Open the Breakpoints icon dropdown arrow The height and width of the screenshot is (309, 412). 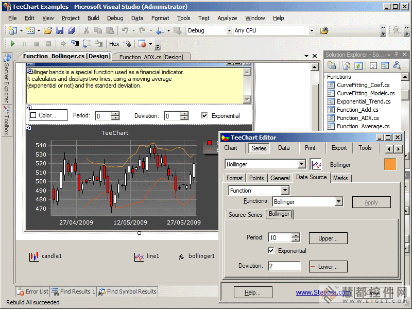[x=150, y=44]
